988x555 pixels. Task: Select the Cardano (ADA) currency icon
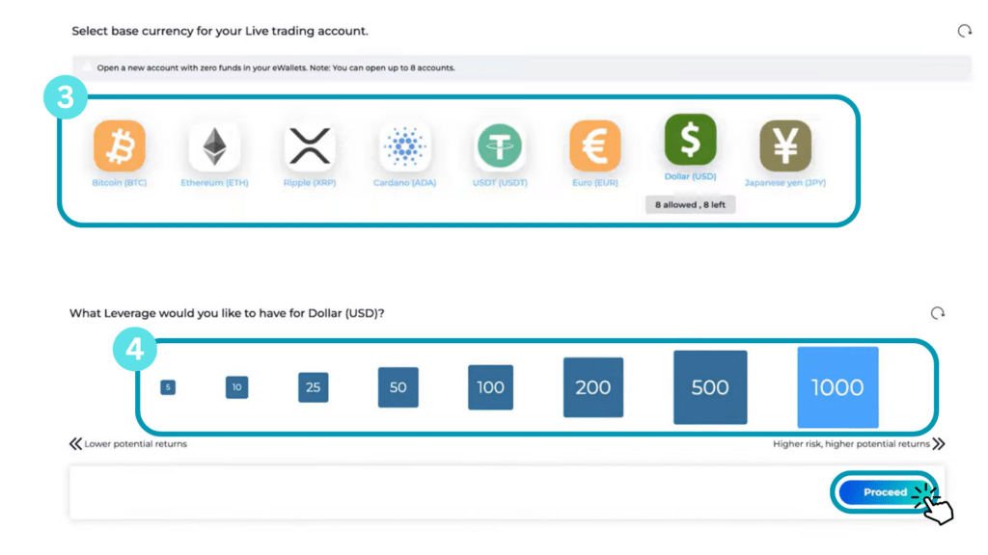[404, 146]
